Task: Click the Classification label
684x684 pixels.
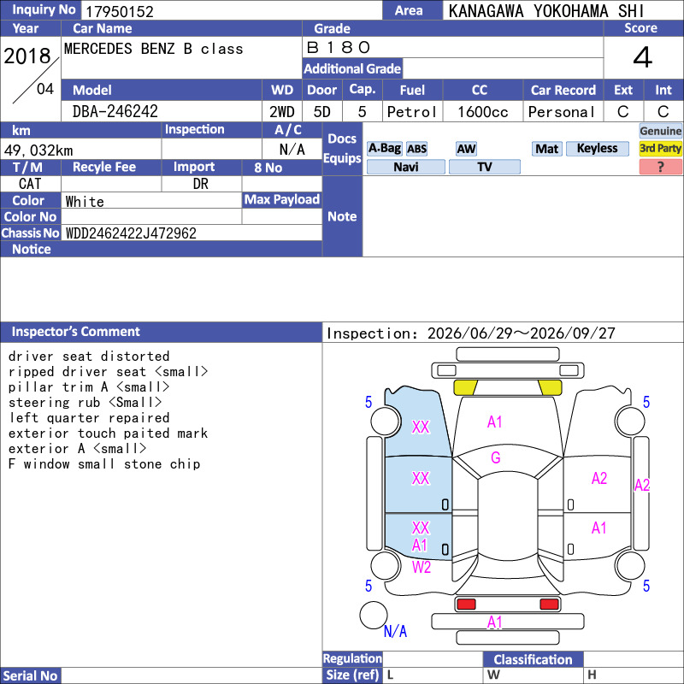Action: click(x=533, y=659)
